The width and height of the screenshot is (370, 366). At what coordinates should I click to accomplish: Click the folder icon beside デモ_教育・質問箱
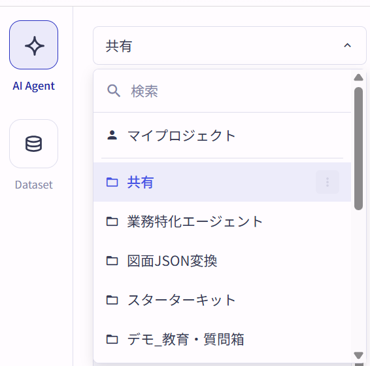pos(112,339)
